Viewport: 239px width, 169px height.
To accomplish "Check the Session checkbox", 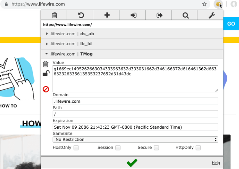I will [118, 148].
